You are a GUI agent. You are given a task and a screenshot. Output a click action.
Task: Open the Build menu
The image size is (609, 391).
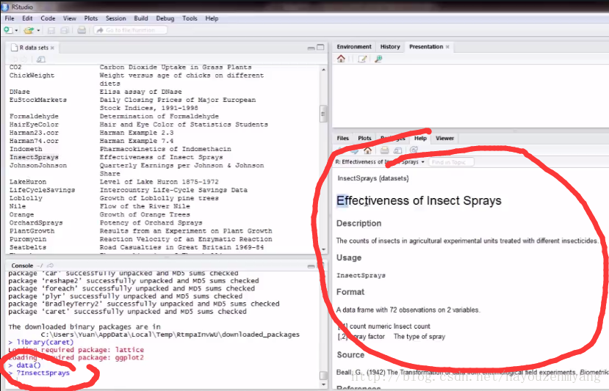pos(141,18)
